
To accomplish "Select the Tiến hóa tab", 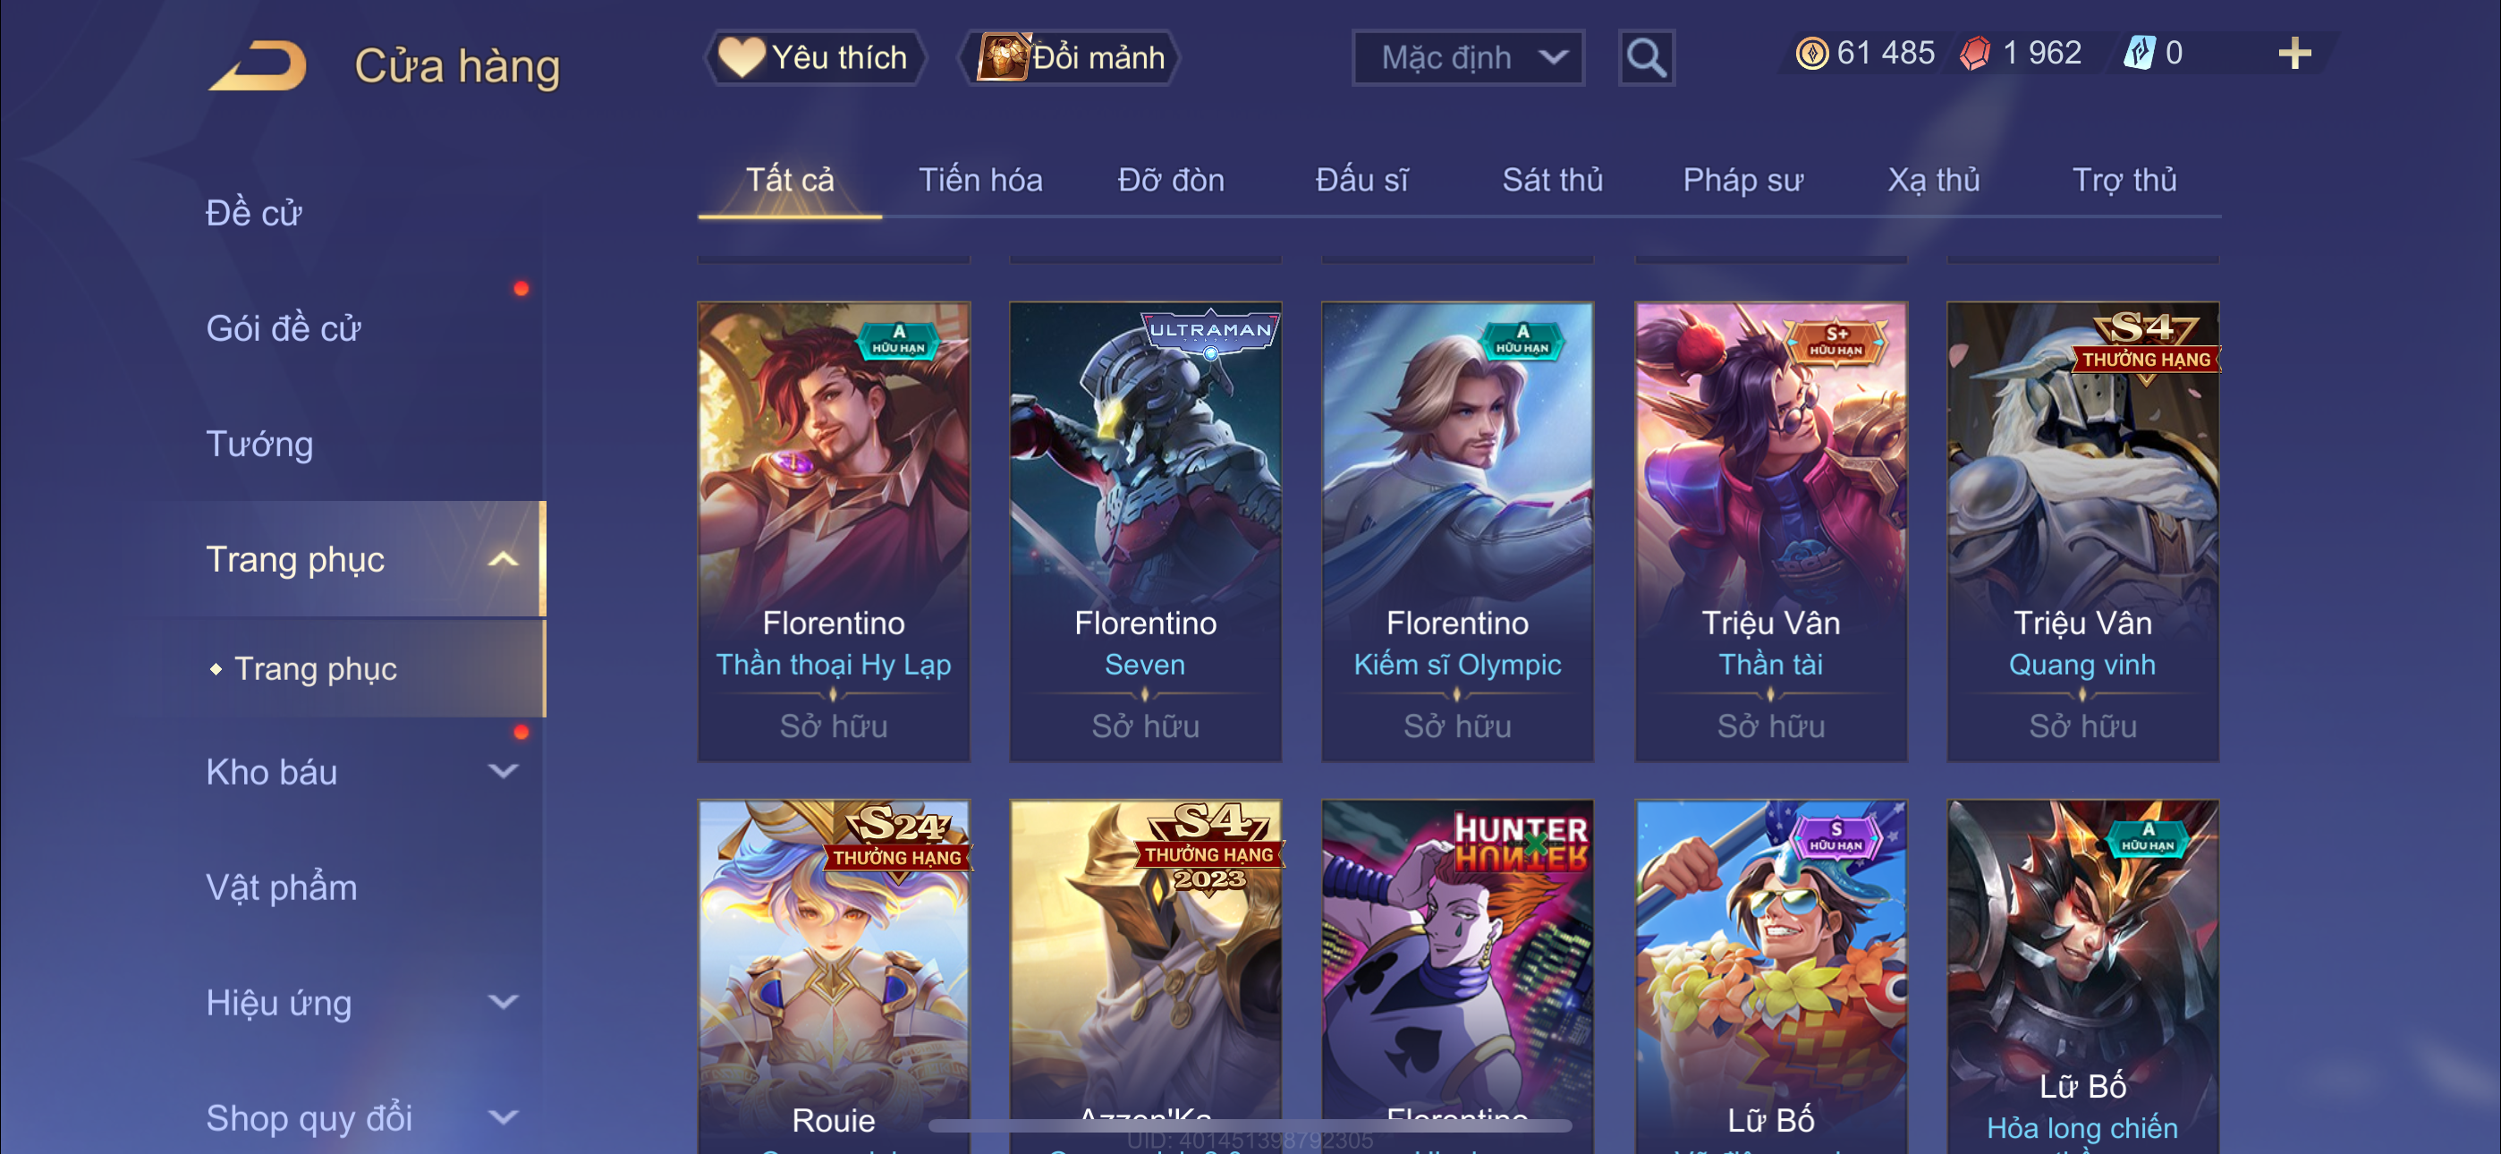I will (x=980, y=180).
